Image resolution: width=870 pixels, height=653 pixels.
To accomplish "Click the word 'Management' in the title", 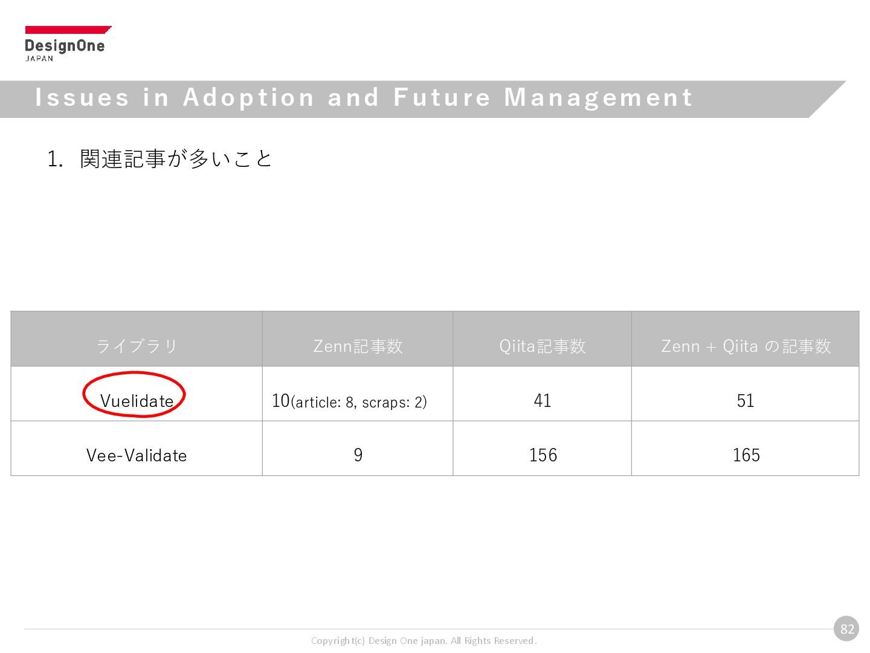I will pos(598,98).
